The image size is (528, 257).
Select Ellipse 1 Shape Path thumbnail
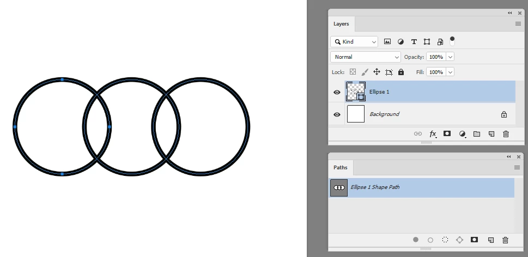tap(339, 188)
